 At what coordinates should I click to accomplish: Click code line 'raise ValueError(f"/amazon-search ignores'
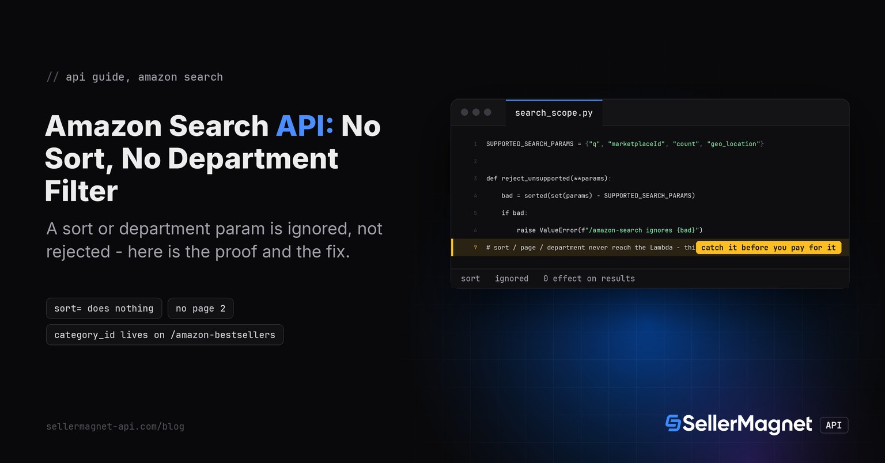[610, 230]
